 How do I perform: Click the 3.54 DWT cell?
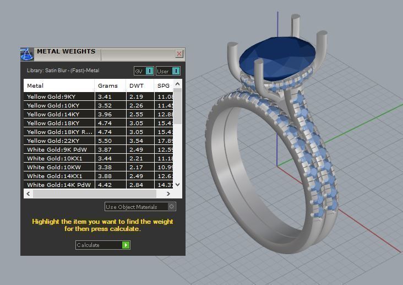click(x=140, y=141)
